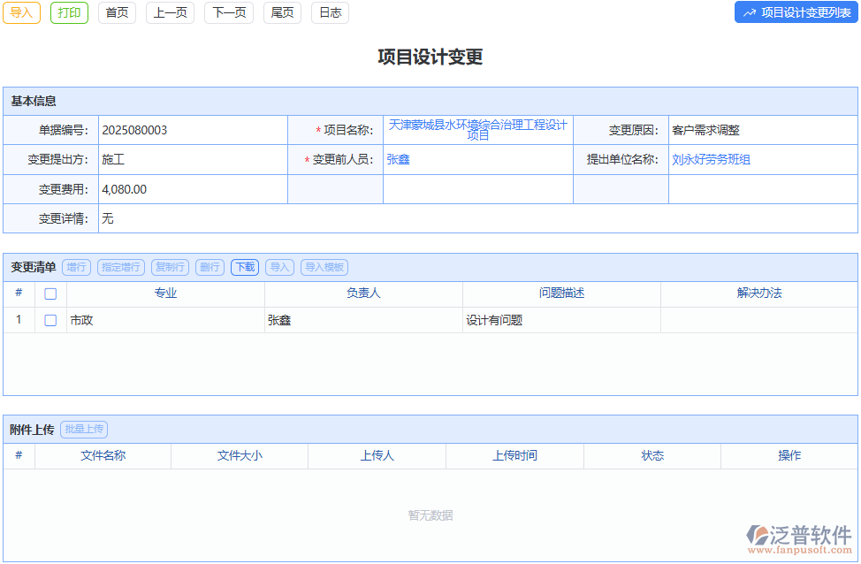861x564 pixels.
Task: Click 首页 to go to first page
Action: tap(117, 13)
